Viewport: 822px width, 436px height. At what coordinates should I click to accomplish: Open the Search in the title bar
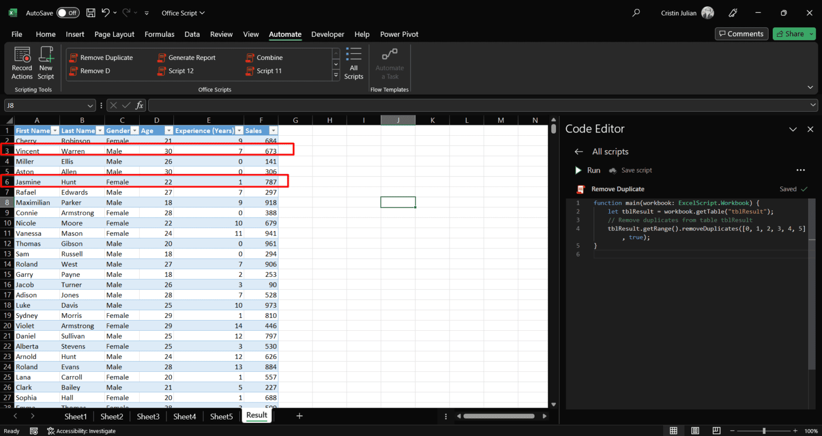click(x=636, y=12)
